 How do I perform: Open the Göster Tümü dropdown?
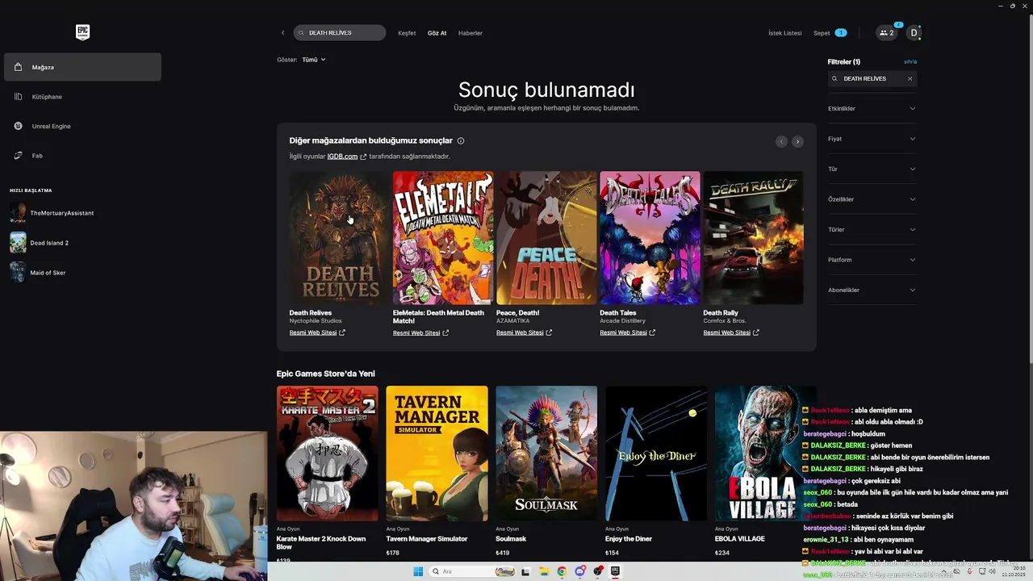pyautogui.click(x=314, y=60)
